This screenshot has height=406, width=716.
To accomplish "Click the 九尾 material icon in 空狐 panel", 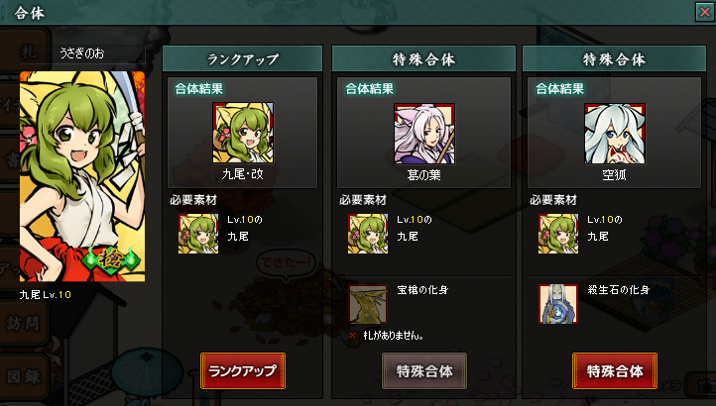I will [558, 234].
